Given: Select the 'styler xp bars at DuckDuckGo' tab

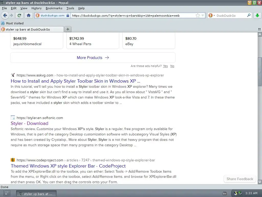Looking at the screenshot, I should click(32, 29).
